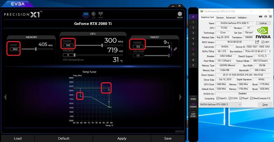Click the power target field showing 123
Screen dimensions: 274x142
coord(138,47)
